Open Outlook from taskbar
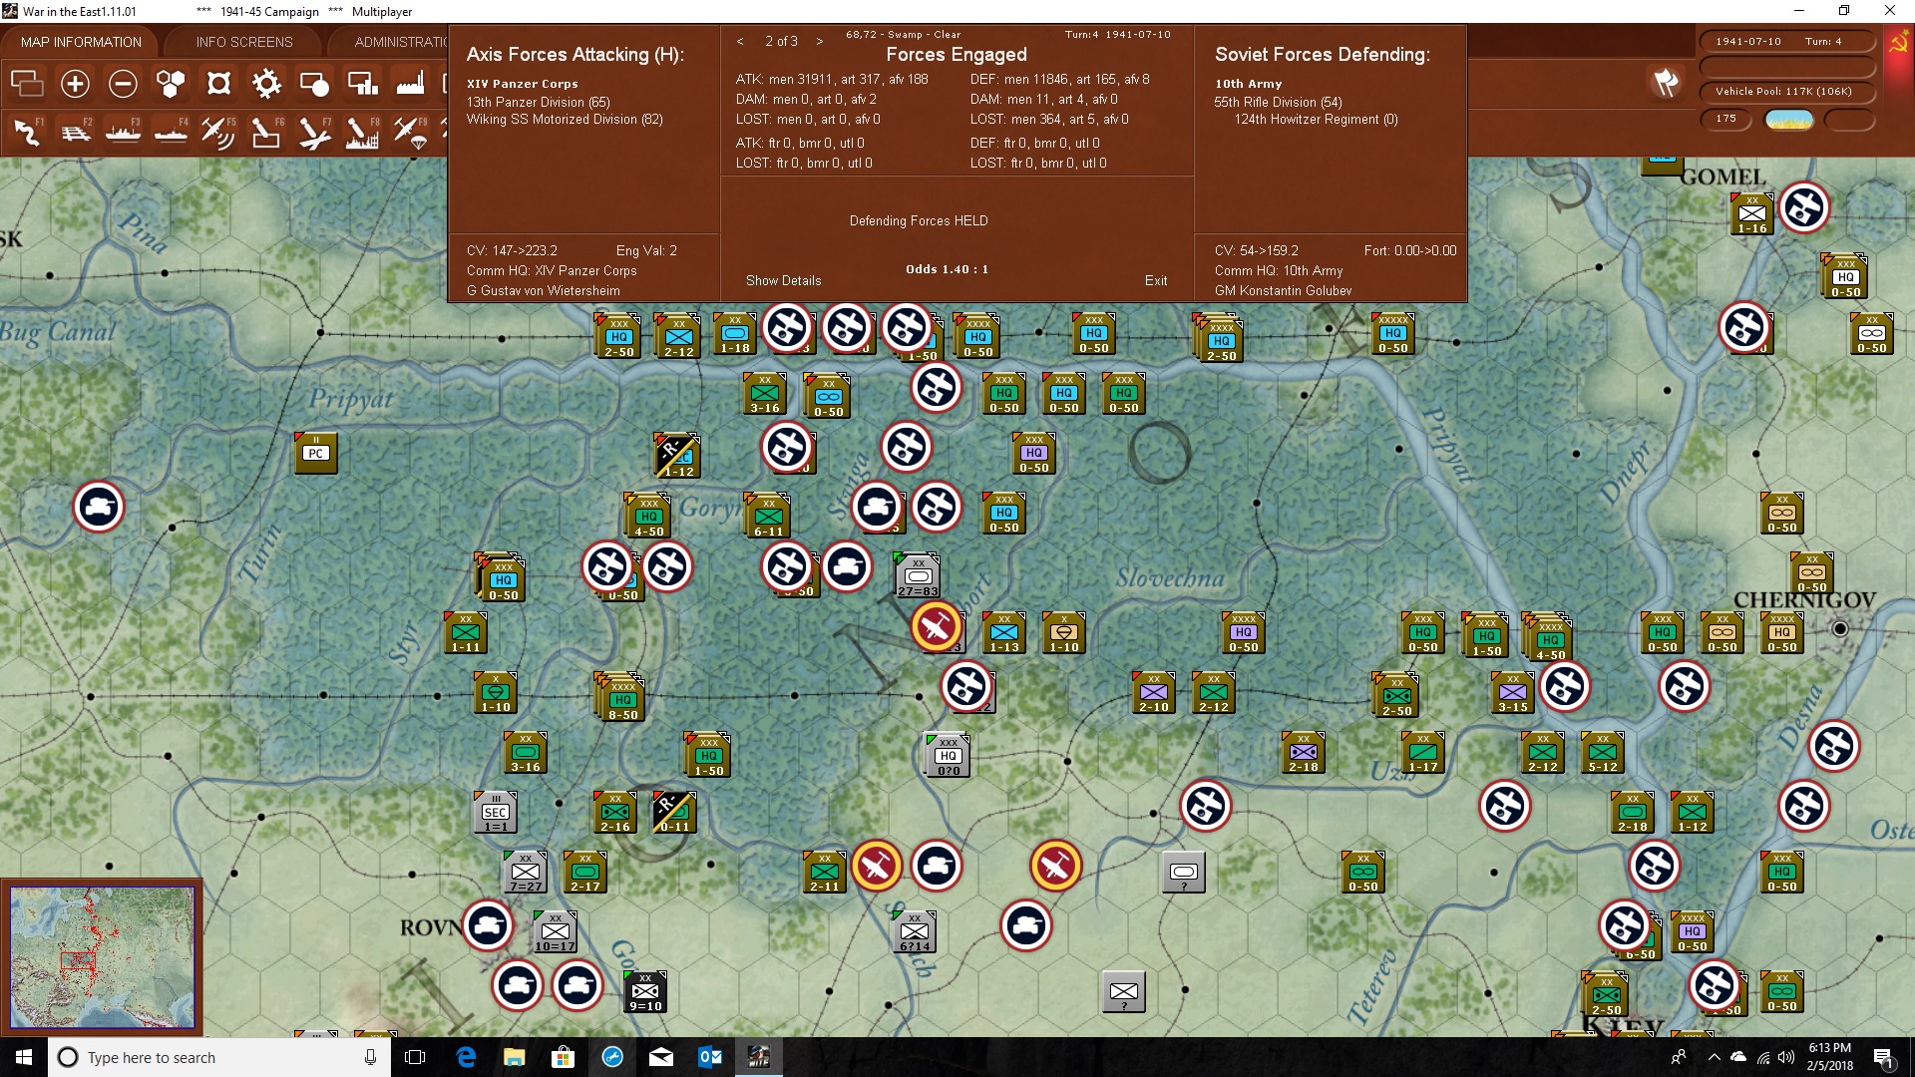This screenshot has height=1077, width=1915. click(x=709, y=1057)
